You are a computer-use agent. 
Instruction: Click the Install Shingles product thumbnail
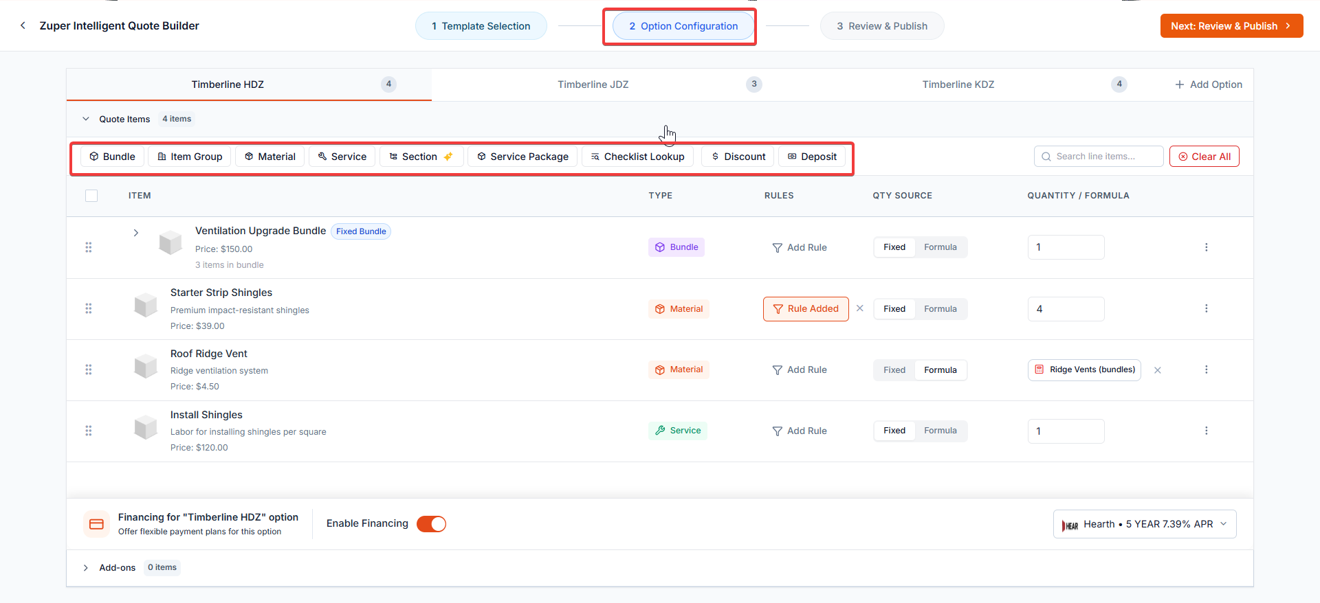146,427
